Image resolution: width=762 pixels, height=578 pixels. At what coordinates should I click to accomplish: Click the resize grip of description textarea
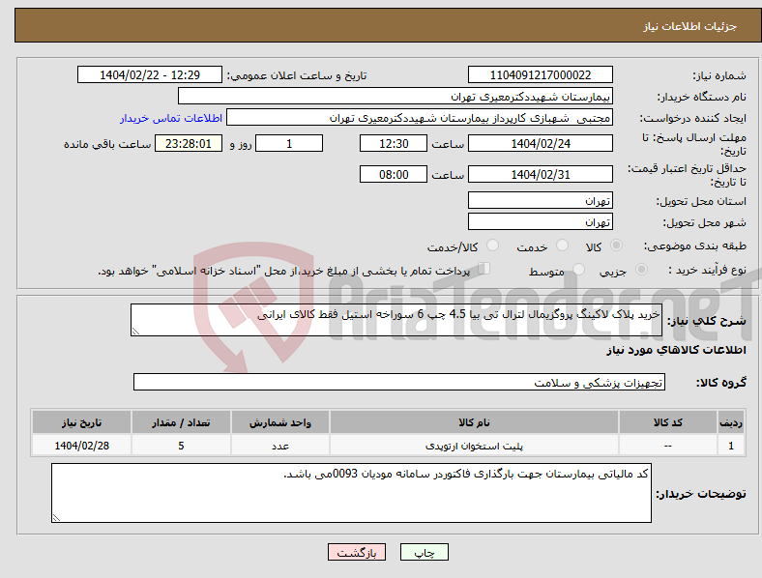(135, 332)
